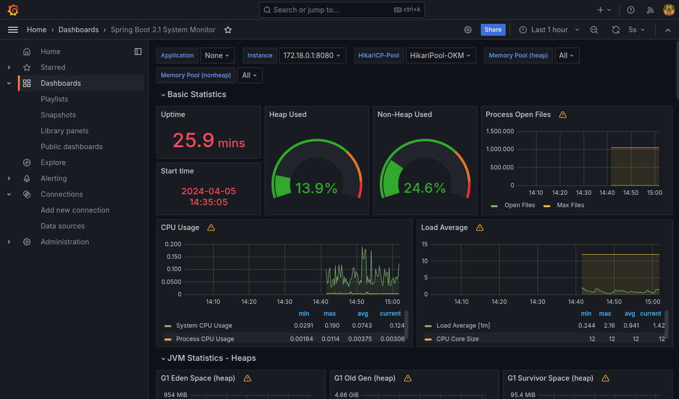
Task: Star this dashboard as favorite
Action: point(228,30)
